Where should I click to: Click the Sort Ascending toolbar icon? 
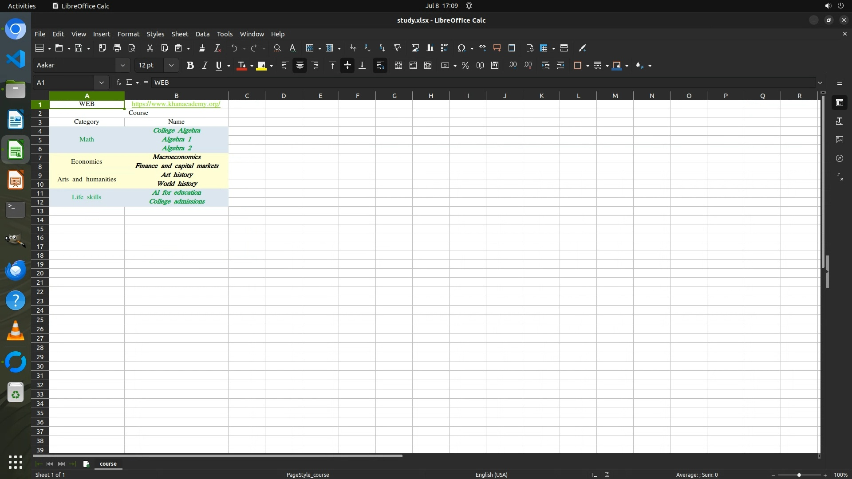pos(367,48)
